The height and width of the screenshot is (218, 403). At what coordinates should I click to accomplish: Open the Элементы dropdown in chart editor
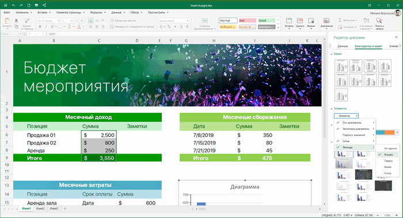(346, 116)
